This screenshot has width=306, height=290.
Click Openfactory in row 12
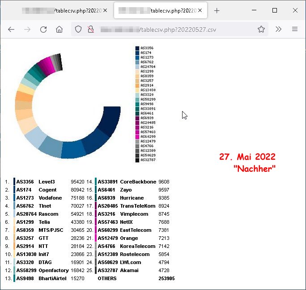click(x=54, y=270)
